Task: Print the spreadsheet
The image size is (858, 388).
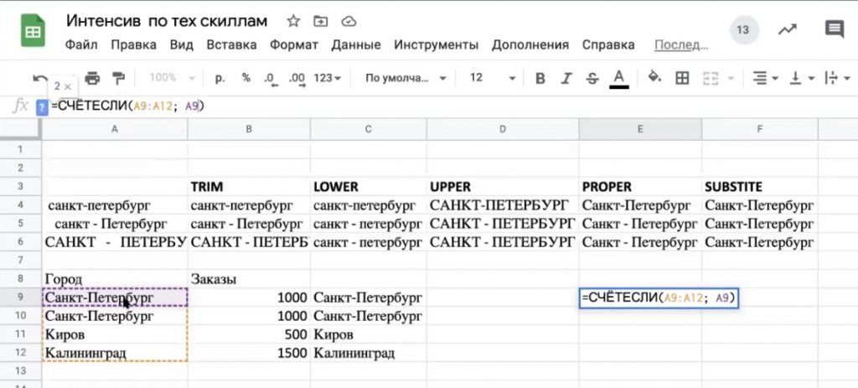Action: 92,78
